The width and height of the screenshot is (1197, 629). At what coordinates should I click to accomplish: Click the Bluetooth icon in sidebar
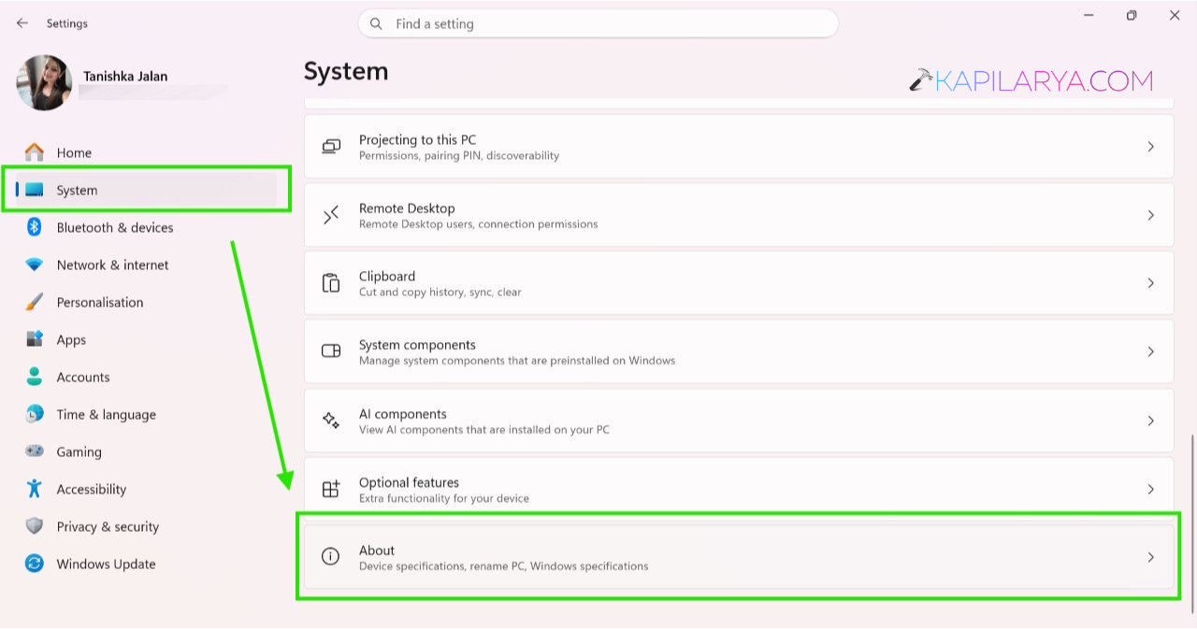click(x=35, y=227)
